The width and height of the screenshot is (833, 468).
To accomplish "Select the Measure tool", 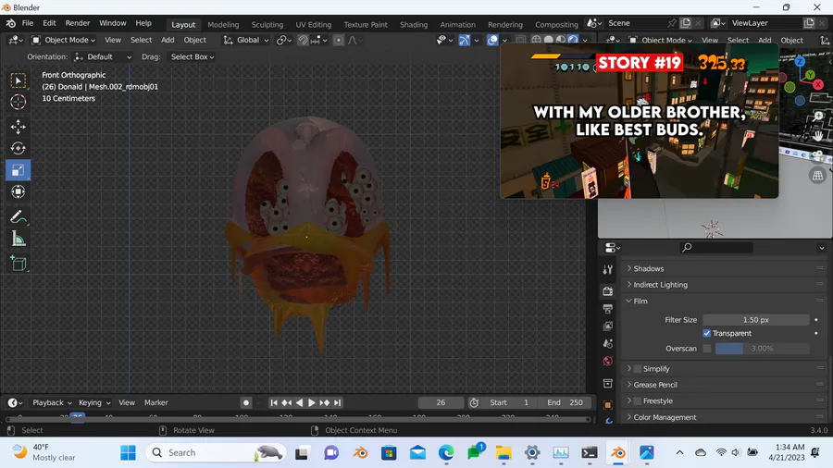I will [19, 240].
